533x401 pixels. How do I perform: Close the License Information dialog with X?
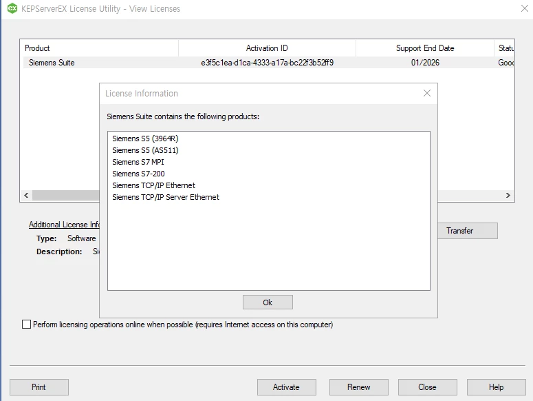pyautogui.click(x=427, y=93)
